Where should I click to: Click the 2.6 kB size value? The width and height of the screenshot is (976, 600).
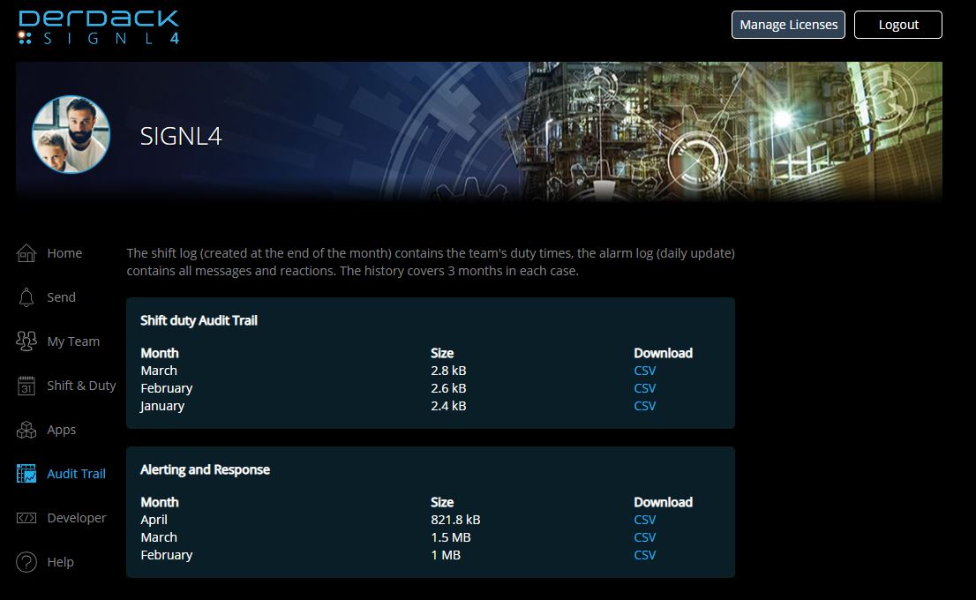[x=448, y=388]
